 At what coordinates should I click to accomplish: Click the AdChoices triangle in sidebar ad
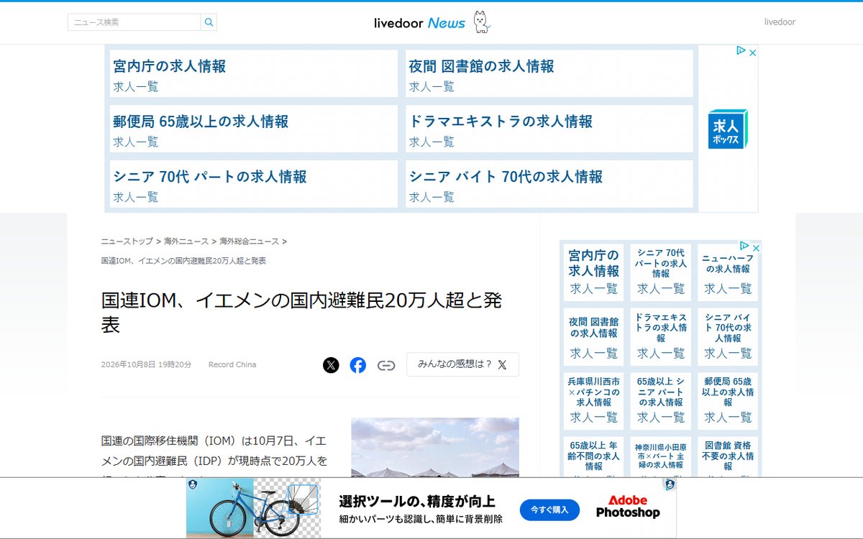pos(744,247)
